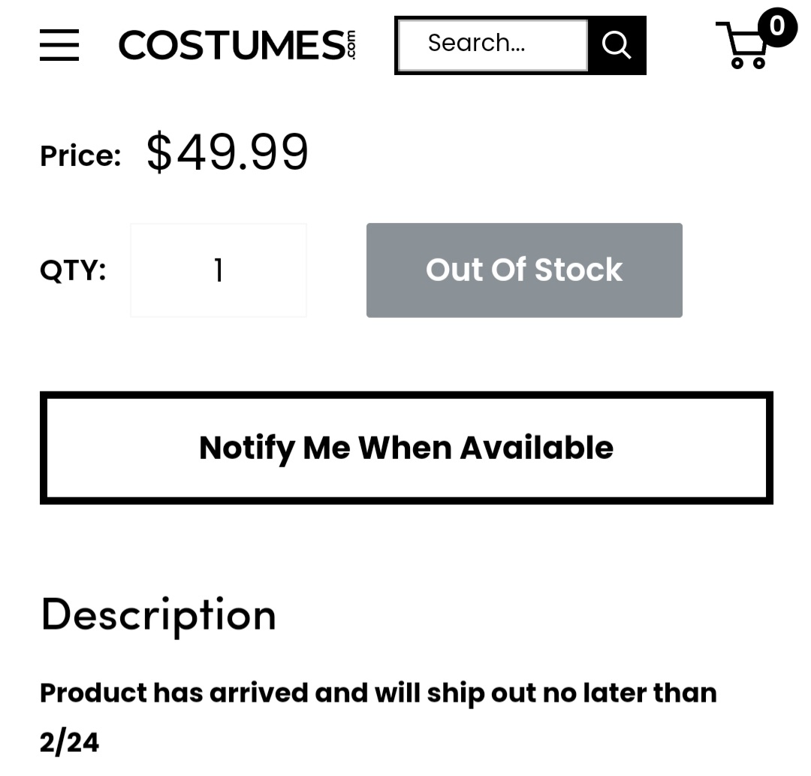
Task: Click the Description section heading
Action: 158,614
